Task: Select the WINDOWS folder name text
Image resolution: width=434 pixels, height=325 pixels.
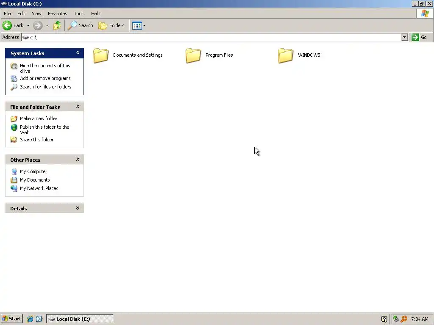Action: (x=309, y=55)
